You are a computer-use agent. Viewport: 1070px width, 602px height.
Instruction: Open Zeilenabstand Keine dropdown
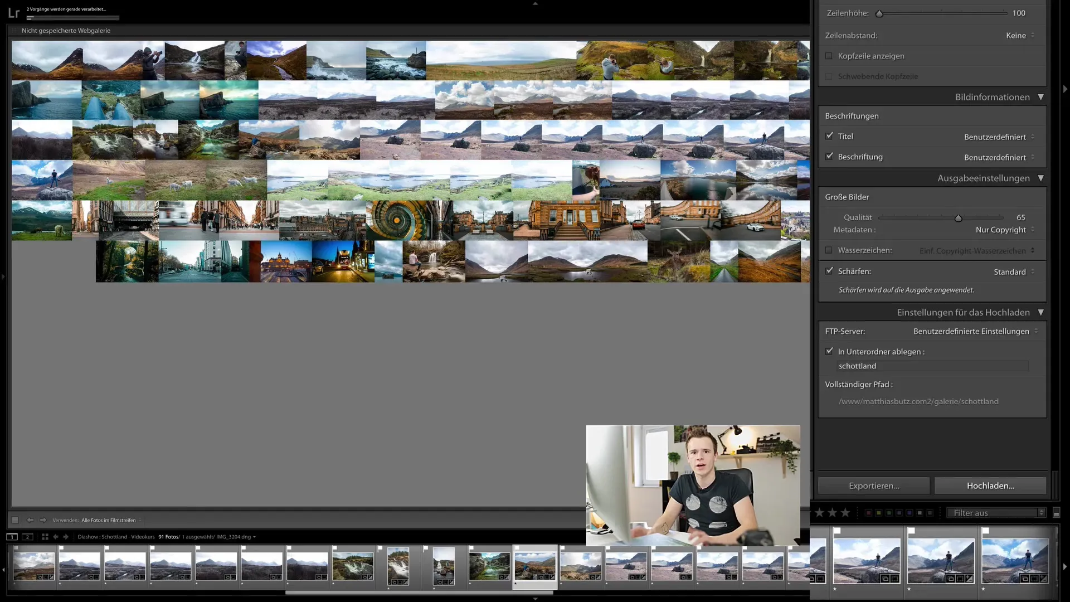click(x=1020, y=35)
